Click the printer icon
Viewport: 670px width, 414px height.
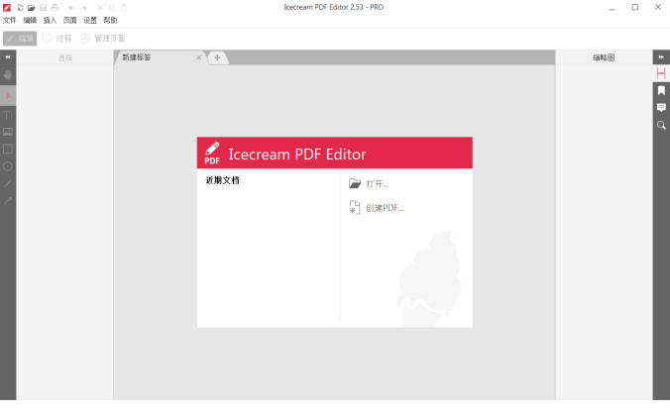click(55, 7)
